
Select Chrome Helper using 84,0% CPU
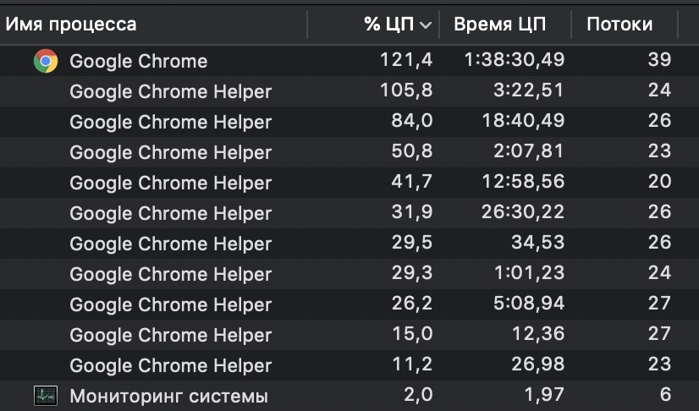click(349, 122)
